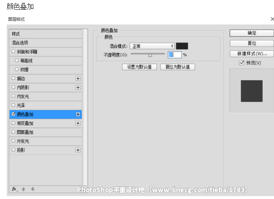The width and height of the screenshot is (274, 199).
Task: Enable the 等高线 checkbox
Action: pyautogui.click(x=17, y=60)
